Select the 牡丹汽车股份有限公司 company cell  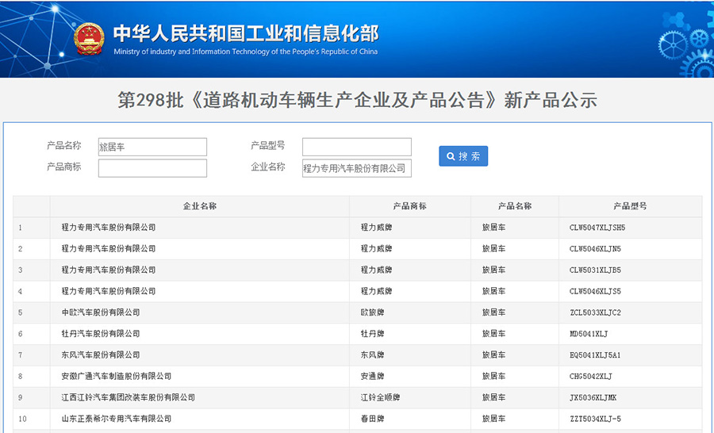click(101, 334)
